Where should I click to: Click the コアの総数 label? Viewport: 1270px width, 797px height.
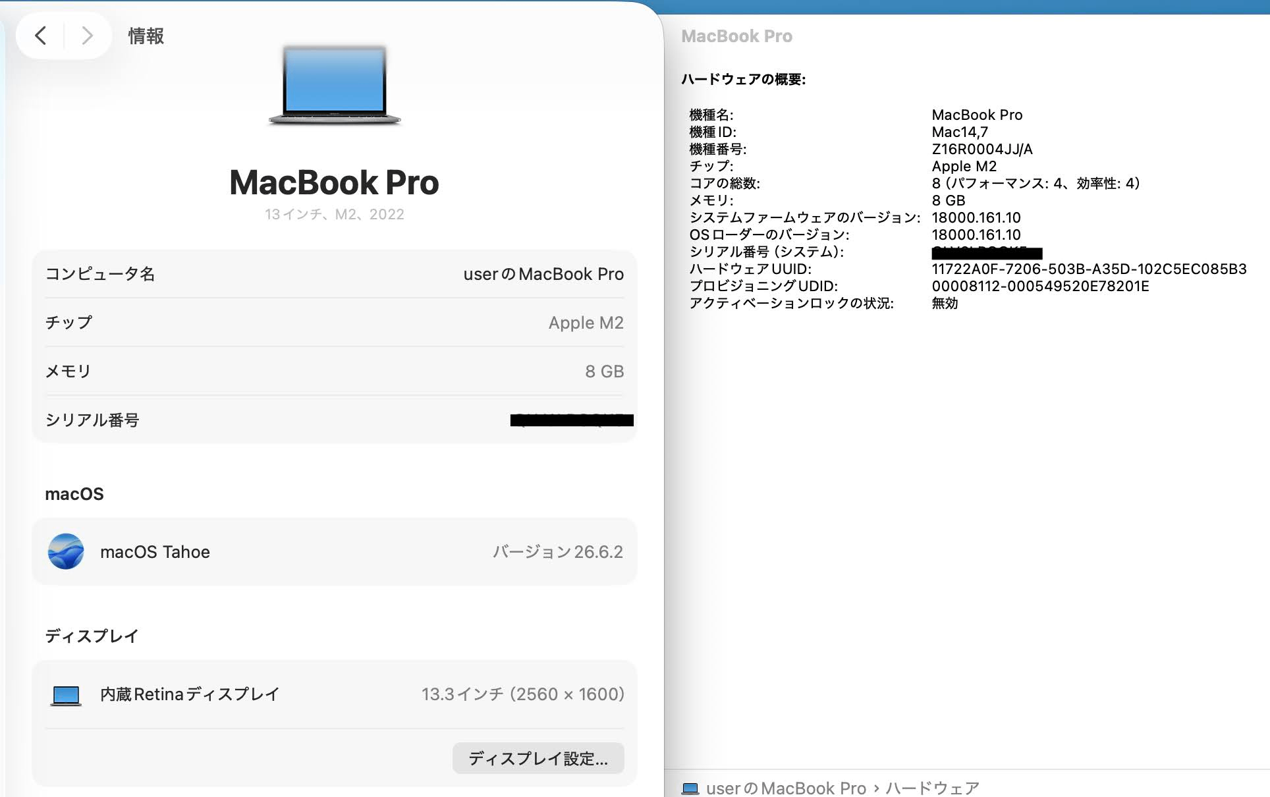point(725,184)
